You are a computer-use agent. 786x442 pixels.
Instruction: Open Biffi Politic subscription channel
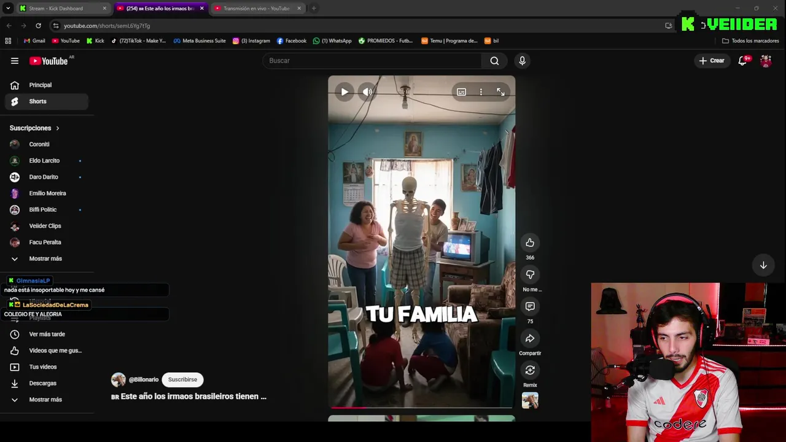[x=47, y=210]
